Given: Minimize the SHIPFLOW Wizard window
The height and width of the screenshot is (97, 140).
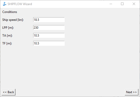Looking at the screenshot, I should 111,4.
